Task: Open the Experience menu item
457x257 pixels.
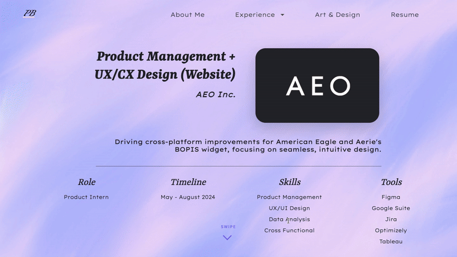Action: [x=255, y=15]
